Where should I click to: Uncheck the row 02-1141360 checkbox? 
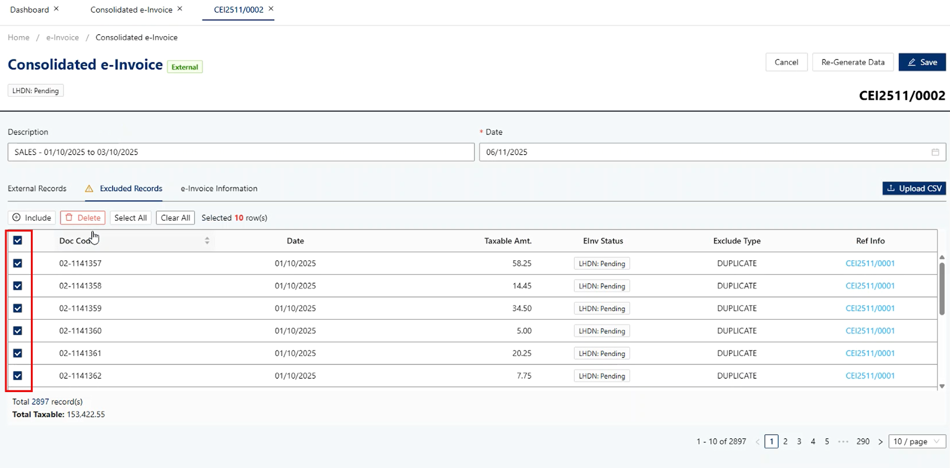[x=18, y=331]
